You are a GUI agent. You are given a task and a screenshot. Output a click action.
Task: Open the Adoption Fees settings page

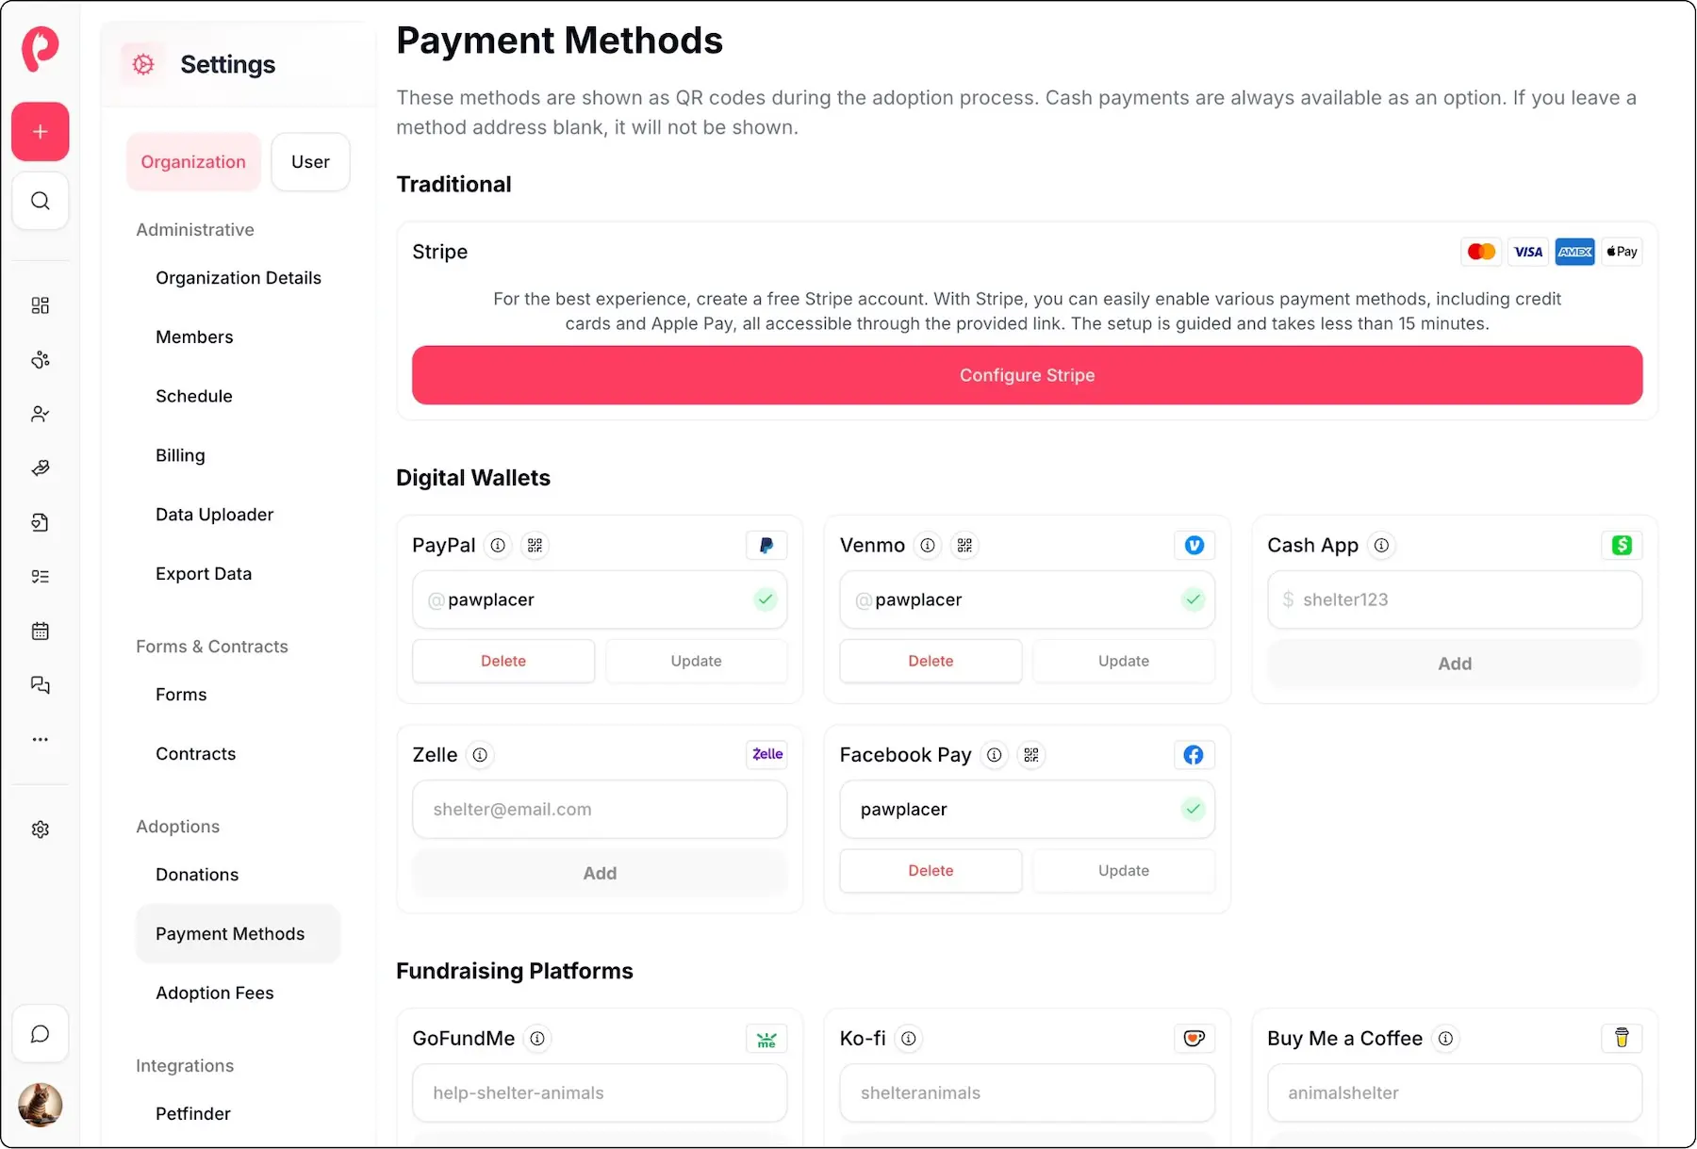214,993
